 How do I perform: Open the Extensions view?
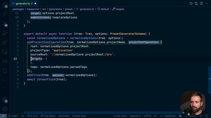(5, 43)
